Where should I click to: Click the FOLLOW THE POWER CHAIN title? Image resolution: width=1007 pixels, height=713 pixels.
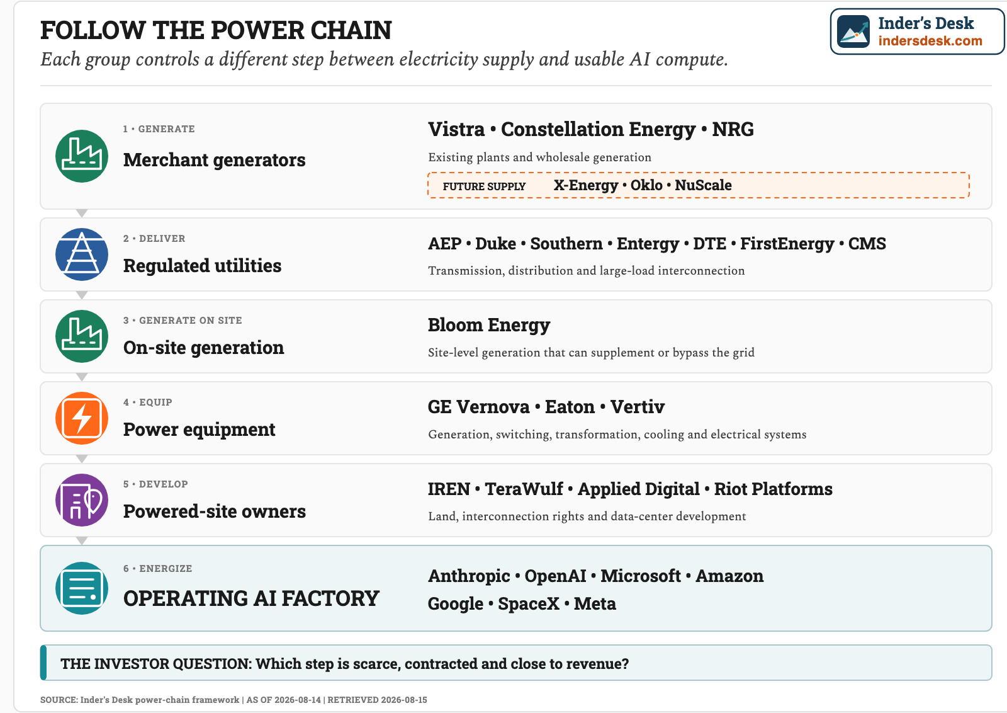pyautogui.click(x=216, y=30)
